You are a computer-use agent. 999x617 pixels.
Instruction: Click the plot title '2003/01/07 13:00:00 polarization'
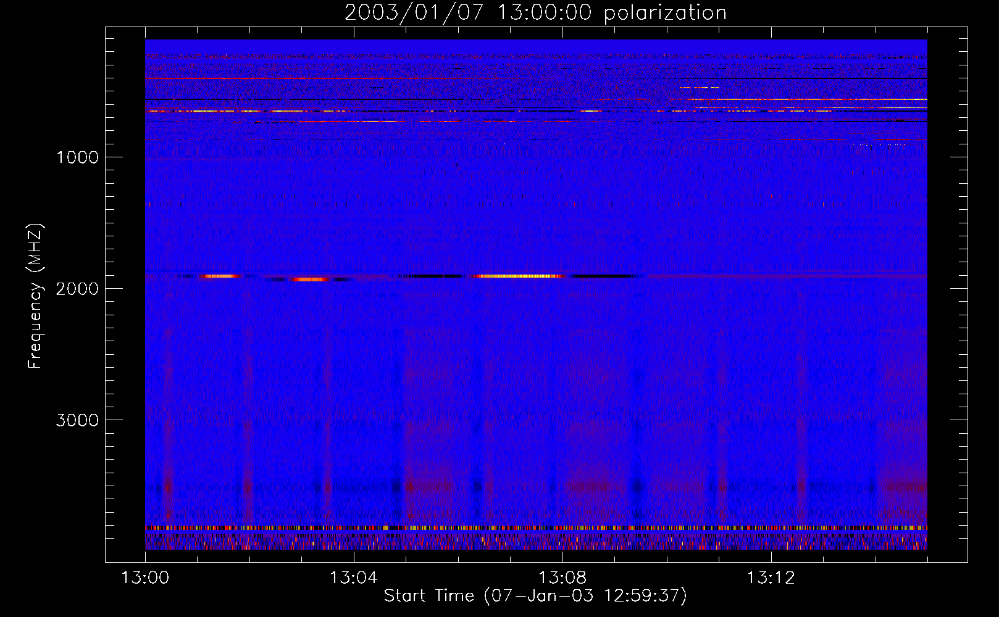click(535, 12)
